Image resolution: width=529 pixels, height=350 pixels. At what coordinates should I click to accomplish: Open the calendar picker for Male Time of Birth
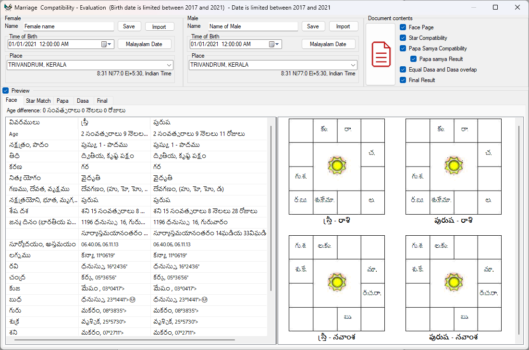pyautogui.click(x=273, y=44)
